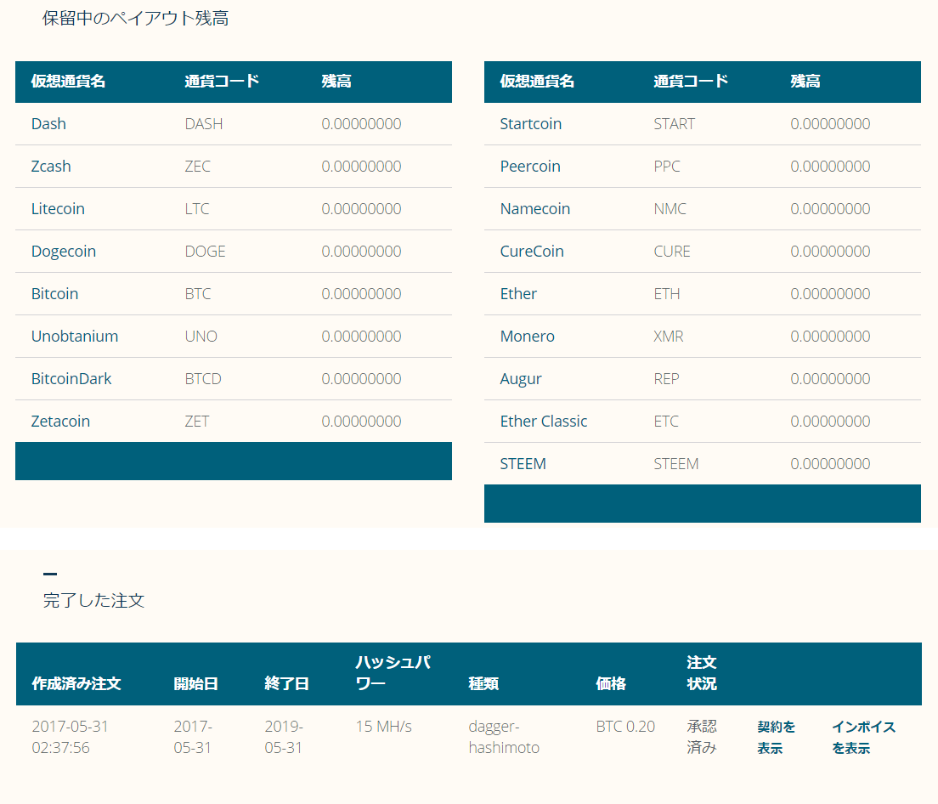938x804 pixels.
Task: Click the 完了した注文 section heading
Action: (x=93, y=601)
